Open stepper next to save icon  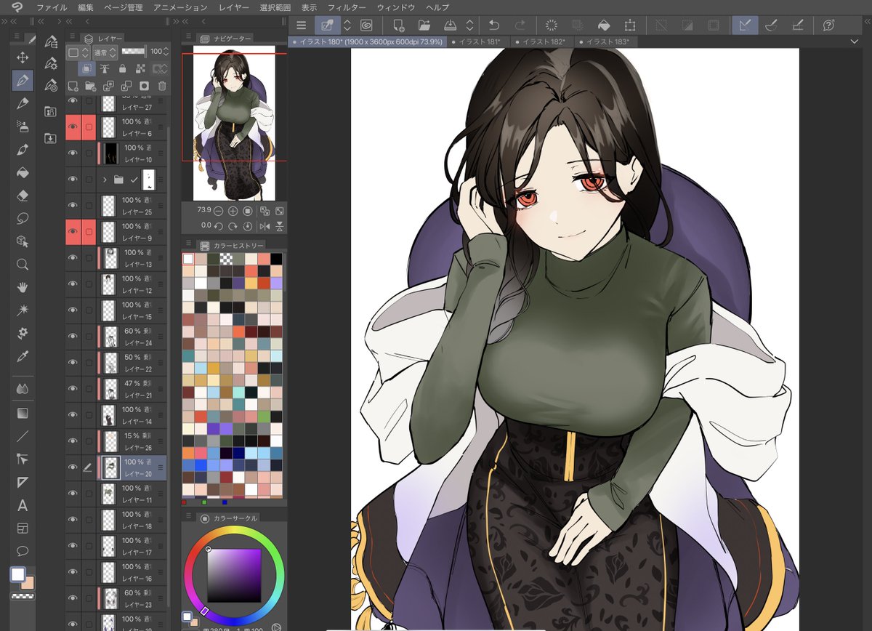[x=470, y=25]
